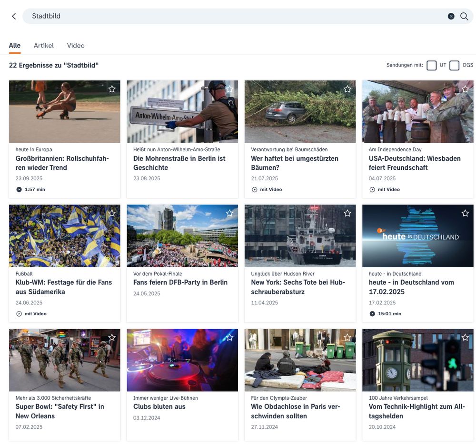Click the patrolling soldiers in New Orleans thumbnail

click(x=65, y=360)
